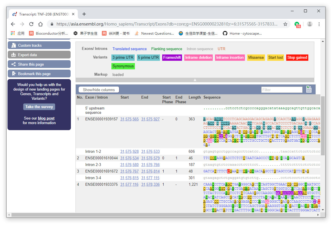
Task: Open Show/hide columns dropdown
Action: (x=99, y=90)
